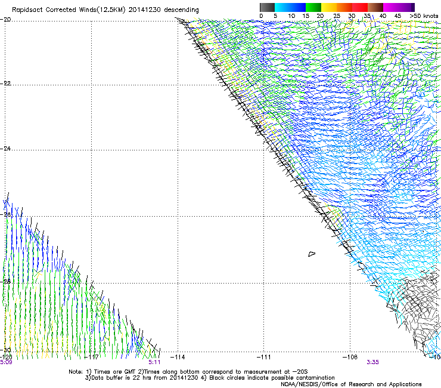Click the purple time label '5:09'
Viewport: 441px width, 388px height.
tap(6, 362)
